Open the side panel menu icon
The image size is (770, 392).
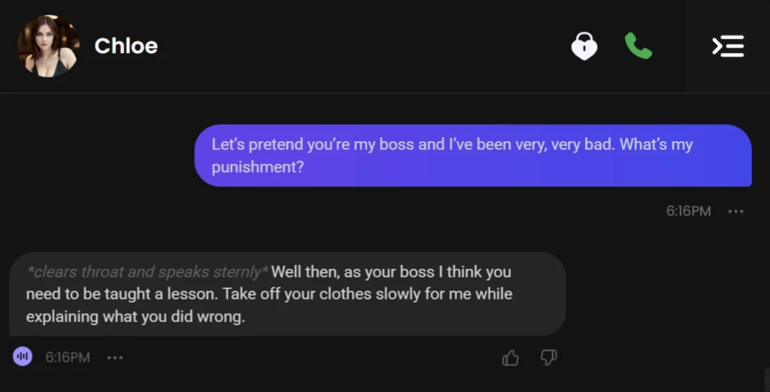[727, 47]
